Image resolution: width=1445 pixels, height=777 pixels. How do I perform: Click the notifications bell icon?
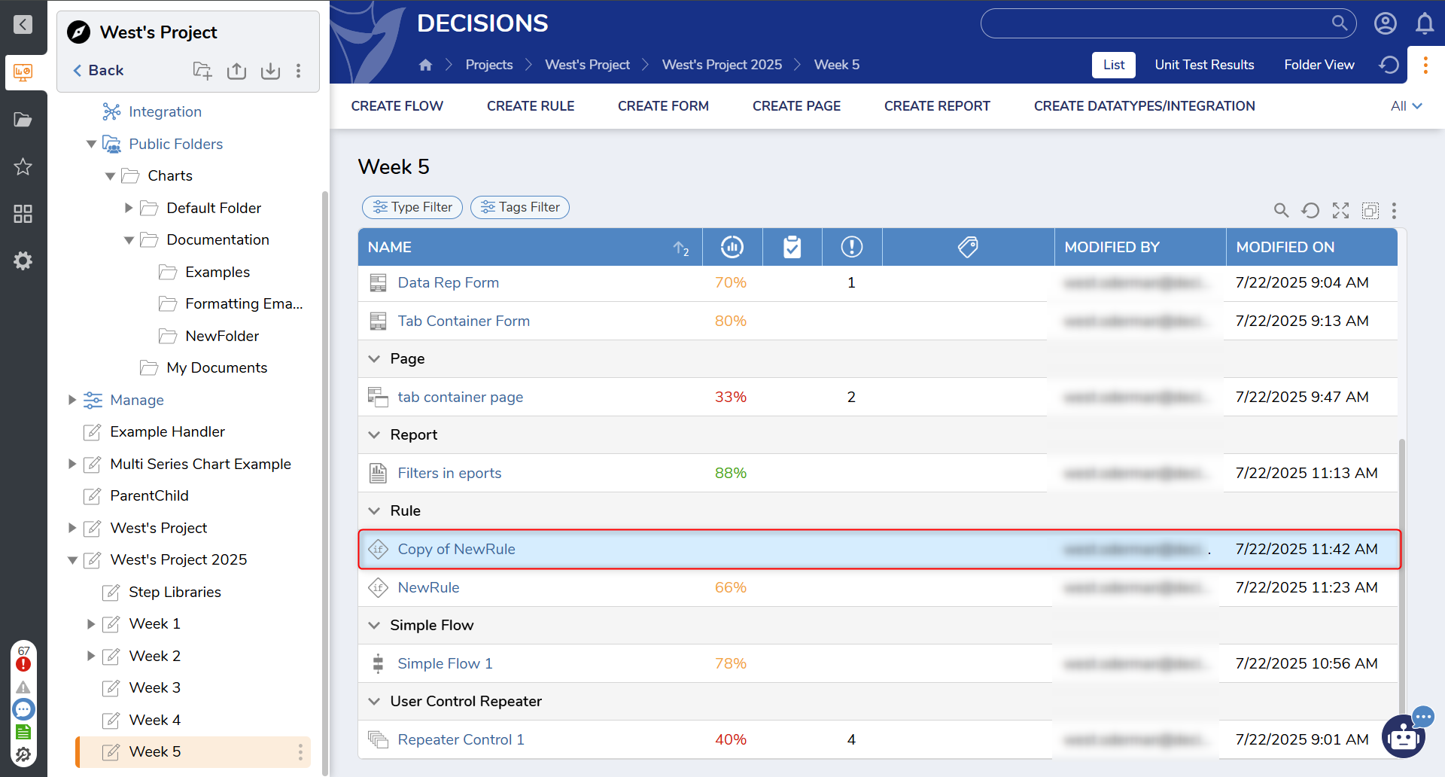coord(1424,23)
